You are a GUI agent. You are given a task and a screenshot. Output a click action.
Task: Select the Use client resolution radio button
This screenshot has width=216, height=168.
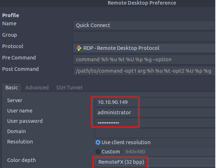(x=98, y=142)
